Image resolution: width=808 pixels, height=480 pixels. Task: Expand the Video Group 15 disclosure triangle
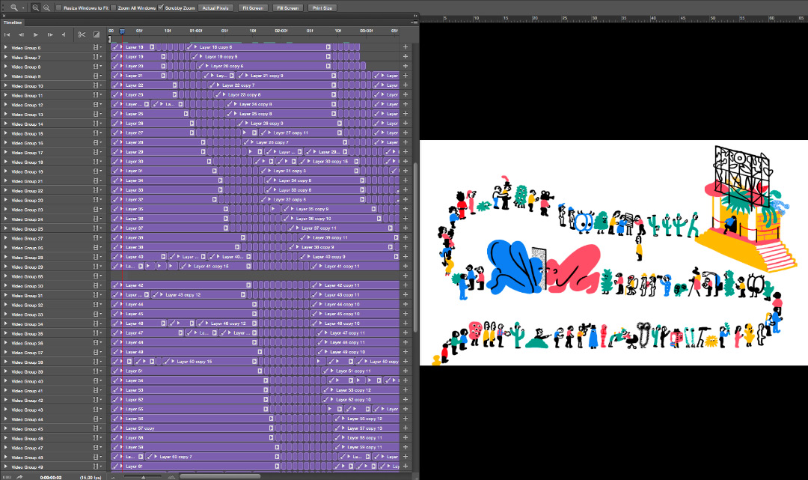tap(6, 133)
